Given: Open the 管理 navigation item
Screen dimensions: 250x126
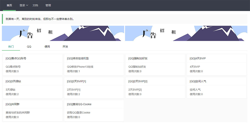Looking at the screenshot, I should 48,5.
